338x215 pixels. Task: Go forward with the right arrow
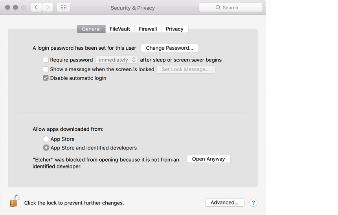48,7
